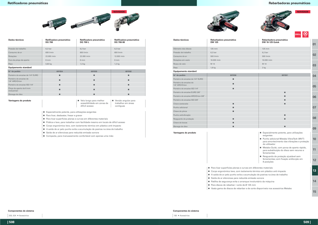Click 'Rosca do veio' row label

[x=180, y=64]
